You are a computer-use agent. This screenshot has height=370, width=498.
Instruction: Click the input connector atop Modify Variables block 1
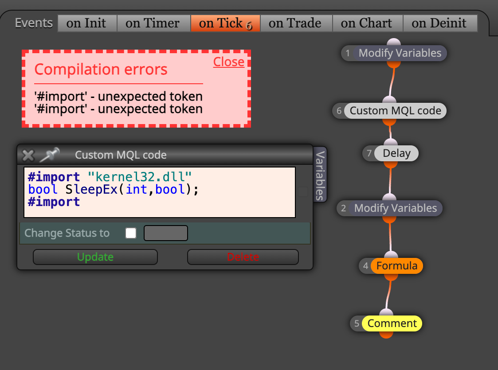pyautogui.click(x=394, y=42)
